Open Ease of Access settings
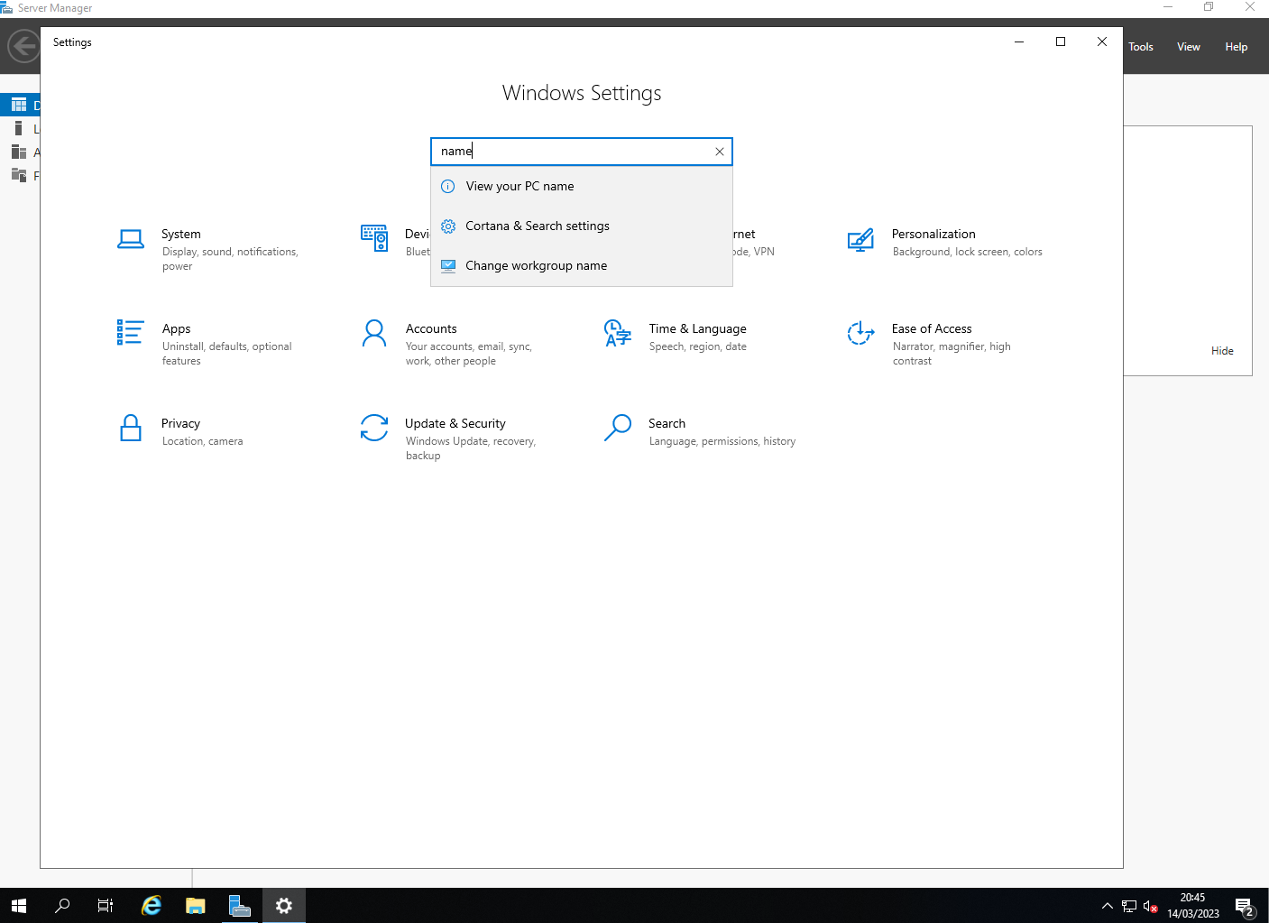The height and width of the screenshot is (923, 1269). pyautogui.click(x=931, y=329)
